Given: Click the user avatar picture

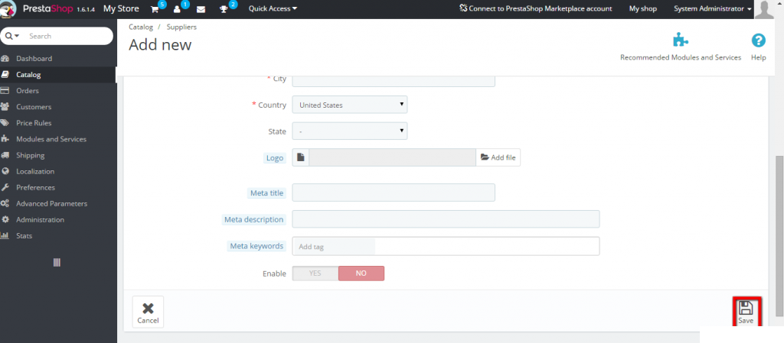Looking at the screenshot, I should tap(764, 9).
